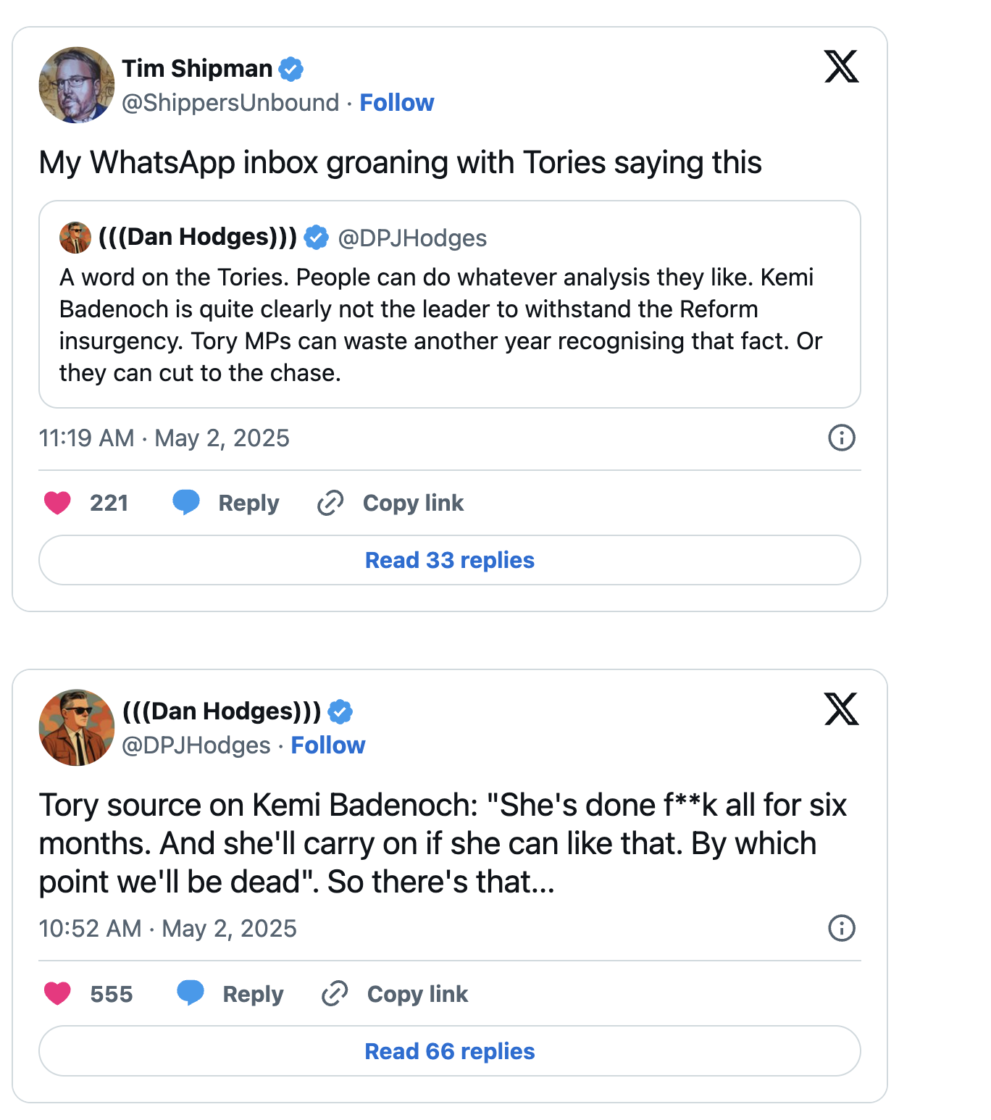The height and width of the screenshot is (1120, 991).
Task: Click the 10:52 AM · May 2, 2025 timestamp
Action: coord(167,929)
